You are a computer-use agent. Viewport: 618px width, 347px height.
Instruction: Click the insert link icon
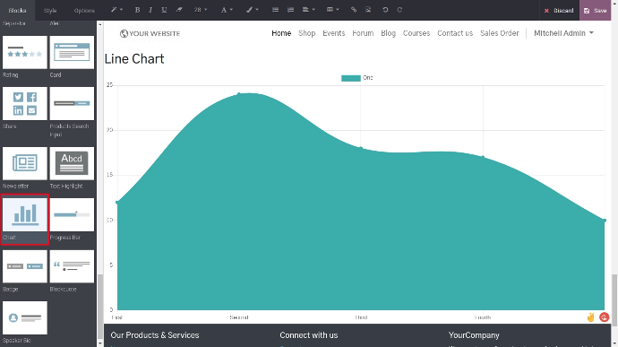coord(354,10)
